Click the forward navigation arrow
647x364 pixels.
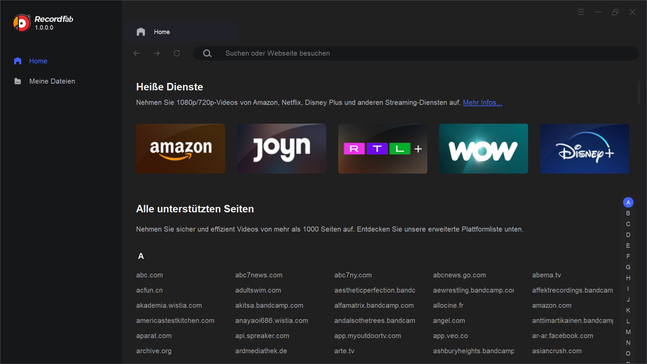[157, 53]
